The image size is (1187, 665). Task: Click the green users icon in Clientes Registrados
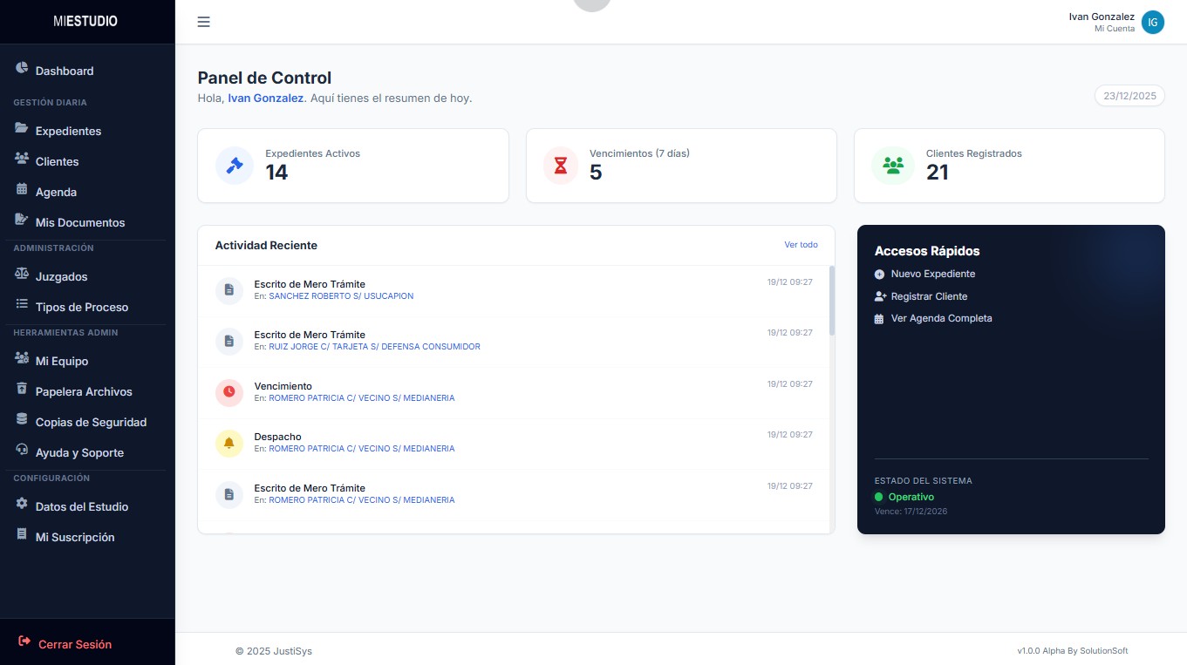pyautogui.click(x=892, y=166)
